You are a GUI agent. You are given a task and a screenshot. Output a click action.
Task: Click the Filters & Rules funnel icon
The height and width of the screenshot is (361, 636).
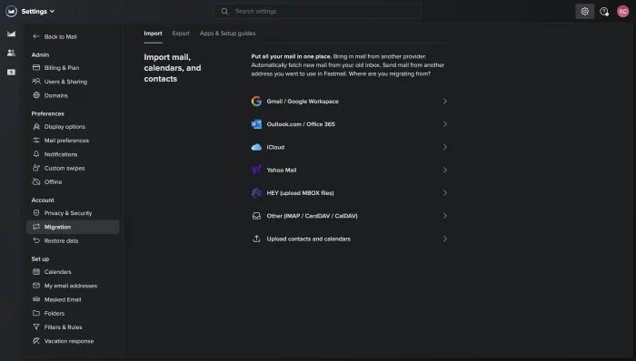coord(36,327)
